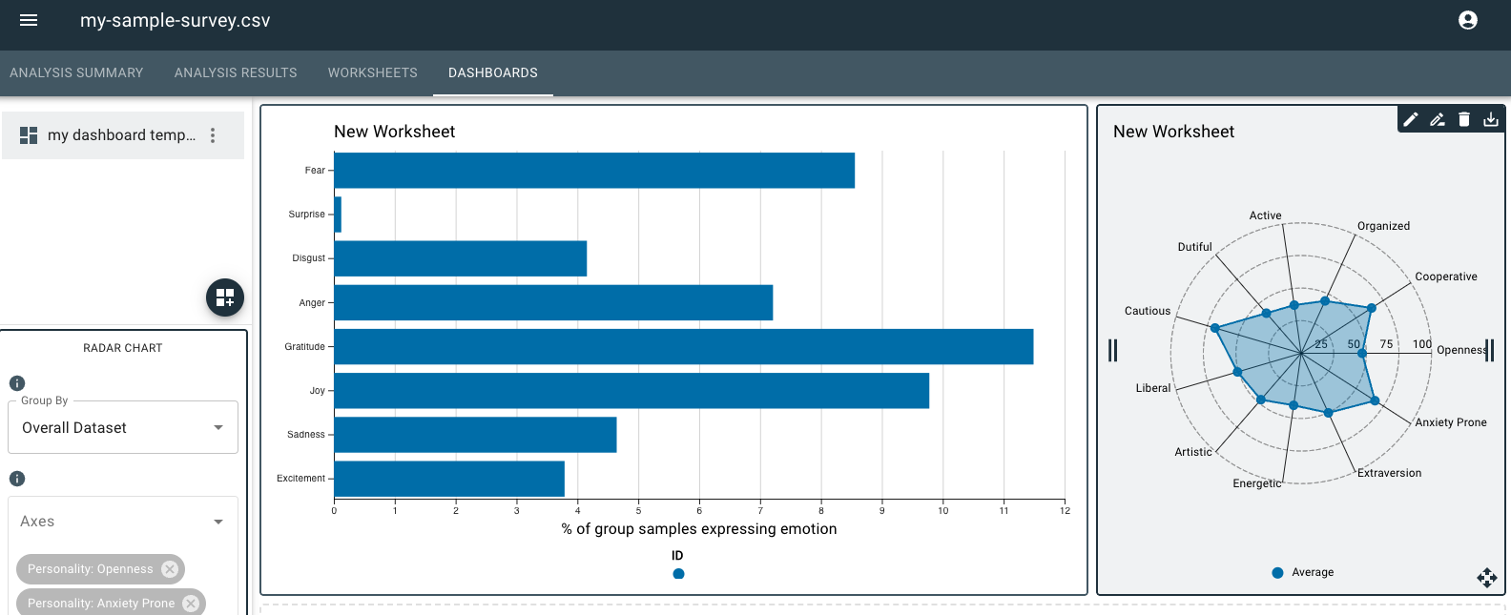Viewport: 1511px width, 615px height.
Task: Click the bar chart 'New Worksheet' title
Action: [x=394, y=132]
